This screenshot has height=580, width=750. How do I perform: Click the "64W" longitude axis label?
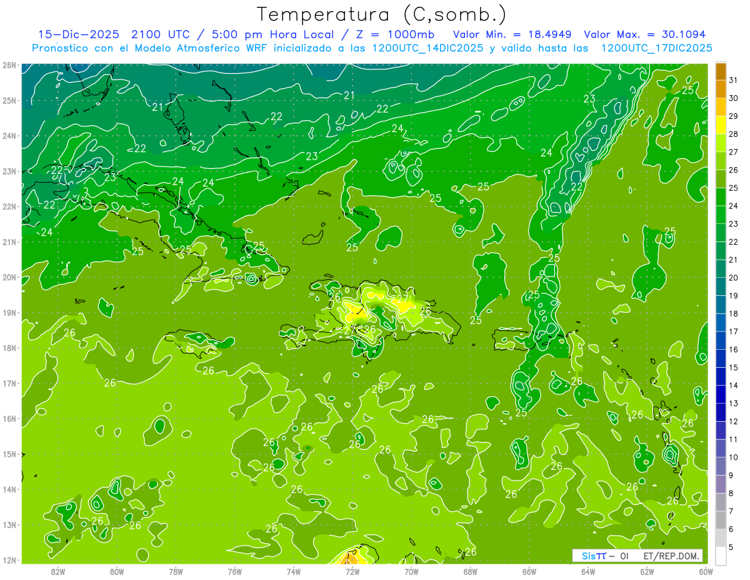point(588,571)
